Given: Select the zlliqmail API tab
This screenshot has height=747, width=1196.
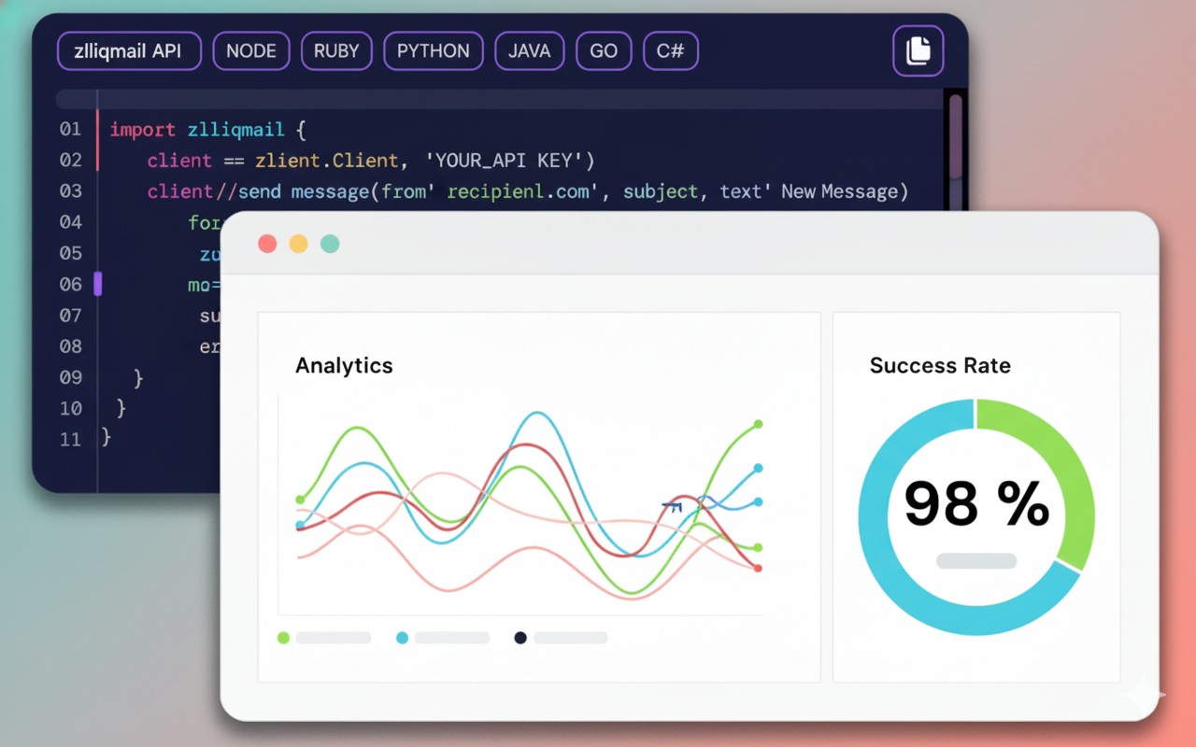Looking at the screenshot, I should (129, 50).
